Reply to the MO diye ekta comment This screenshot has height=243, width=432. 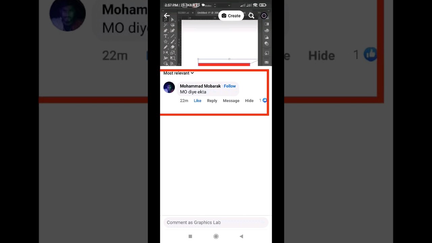pos(212,101)
